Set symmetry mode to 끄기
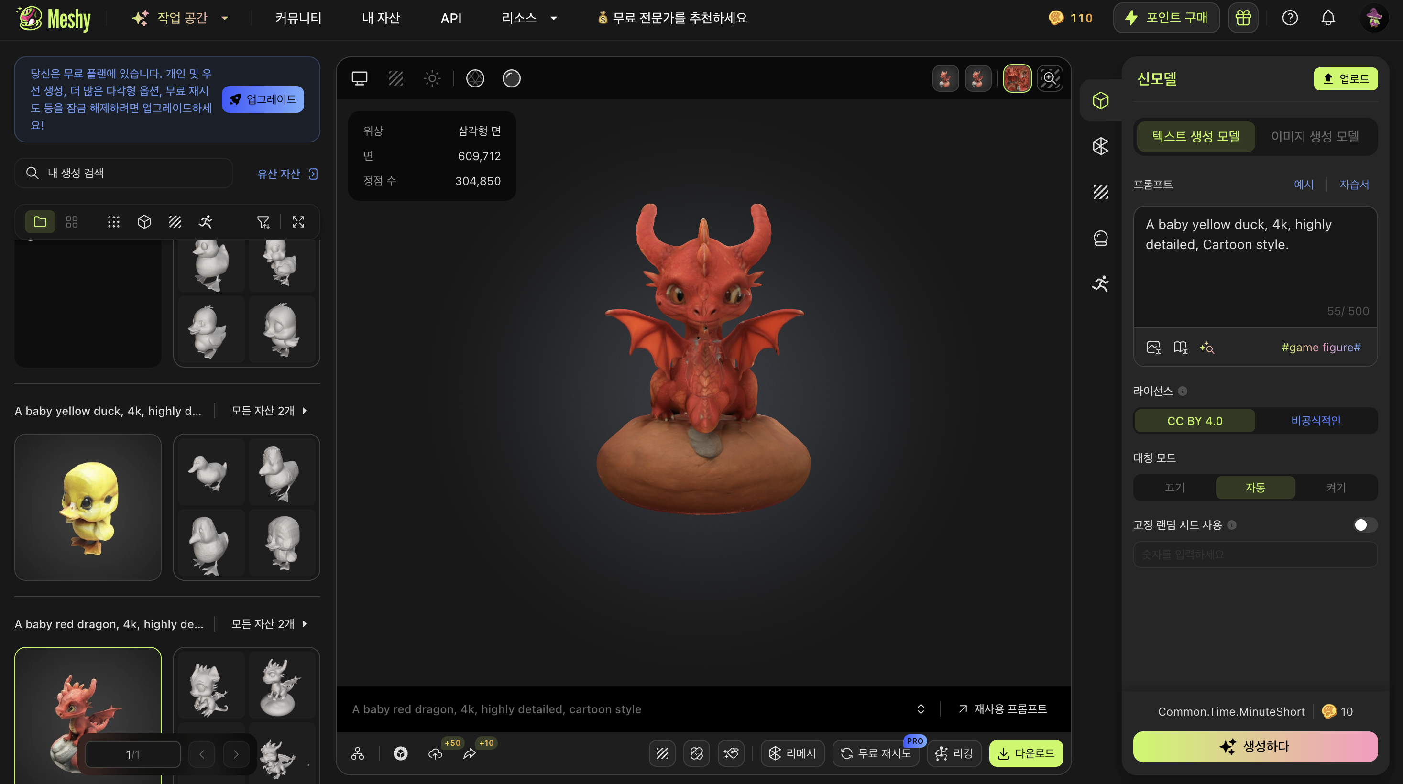The image size is (1403, 784). (1175, 487)
